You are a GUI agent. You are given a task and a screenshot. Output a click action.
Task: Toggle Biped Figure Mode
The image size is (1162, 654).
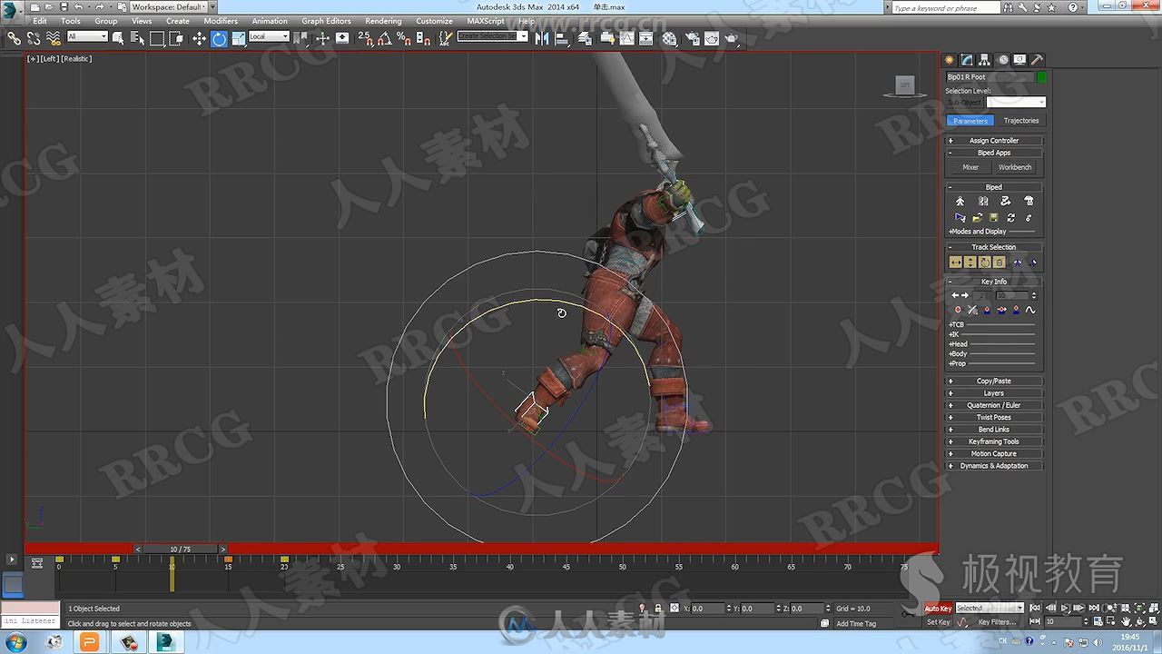tap(960, 201)
